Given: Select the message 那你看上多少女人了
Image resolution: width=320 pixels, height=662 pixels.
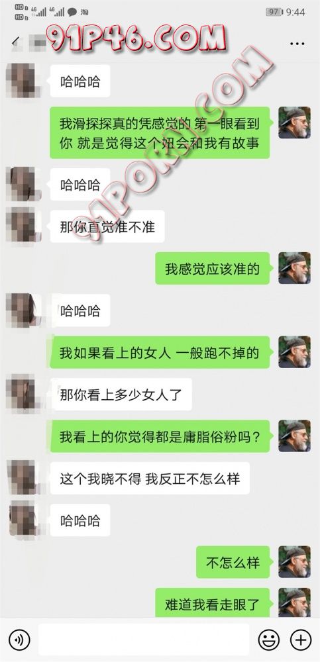Looking at the screenshot, I should click(121, 395).
